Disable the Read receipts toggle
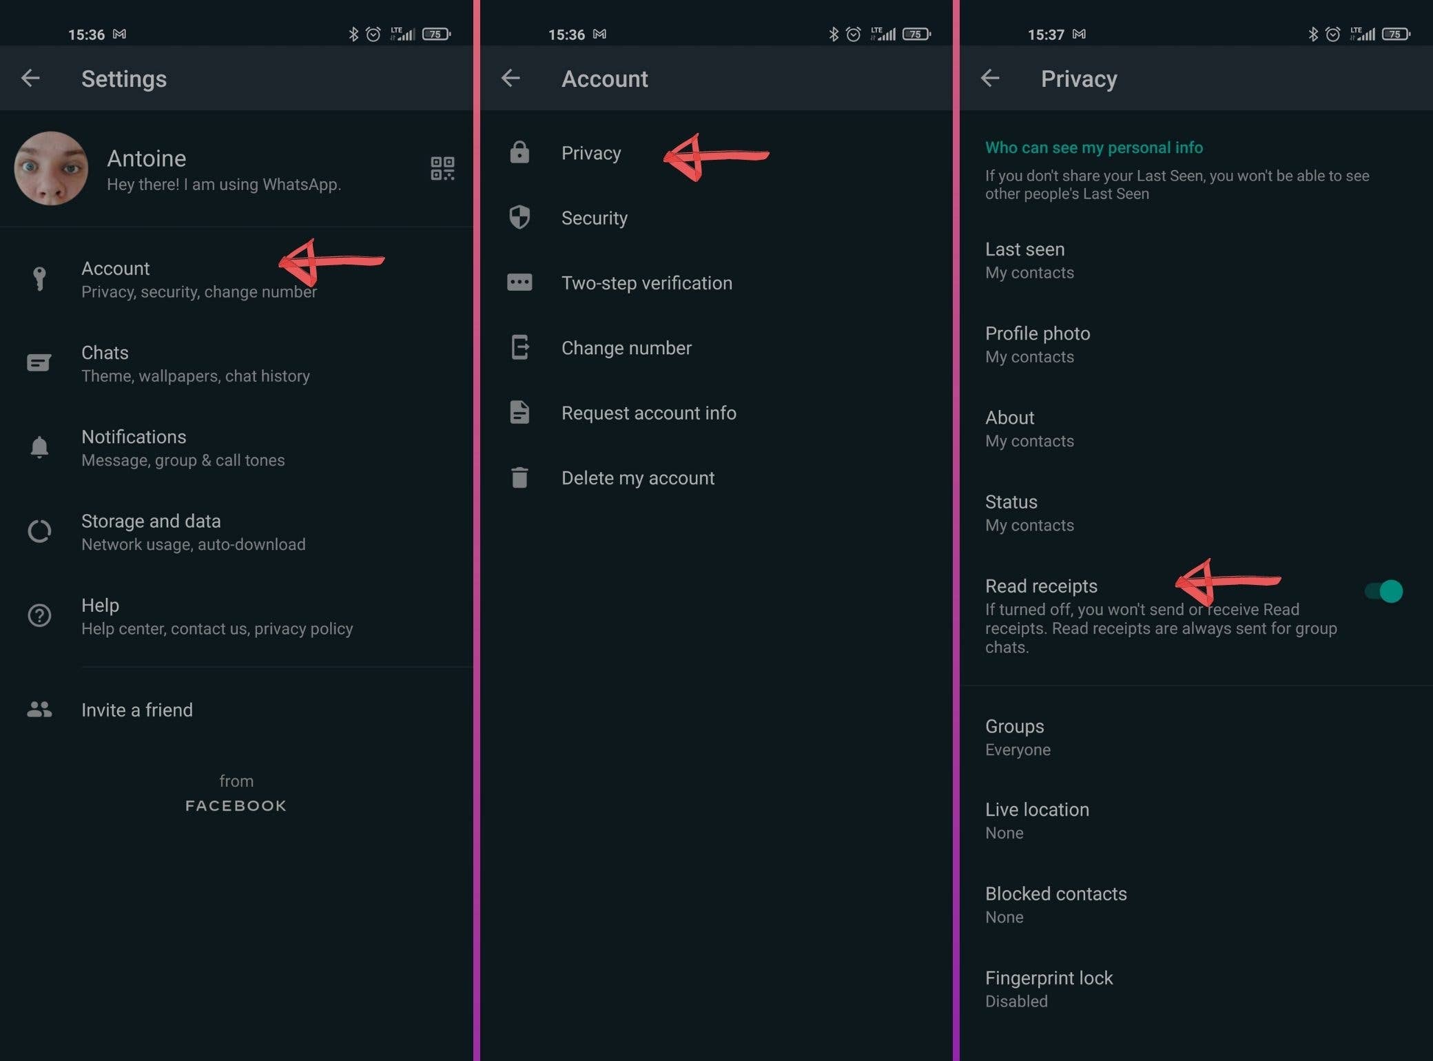The width and height of the screenshot is (1433, 1061). (x=1384, y=590)
